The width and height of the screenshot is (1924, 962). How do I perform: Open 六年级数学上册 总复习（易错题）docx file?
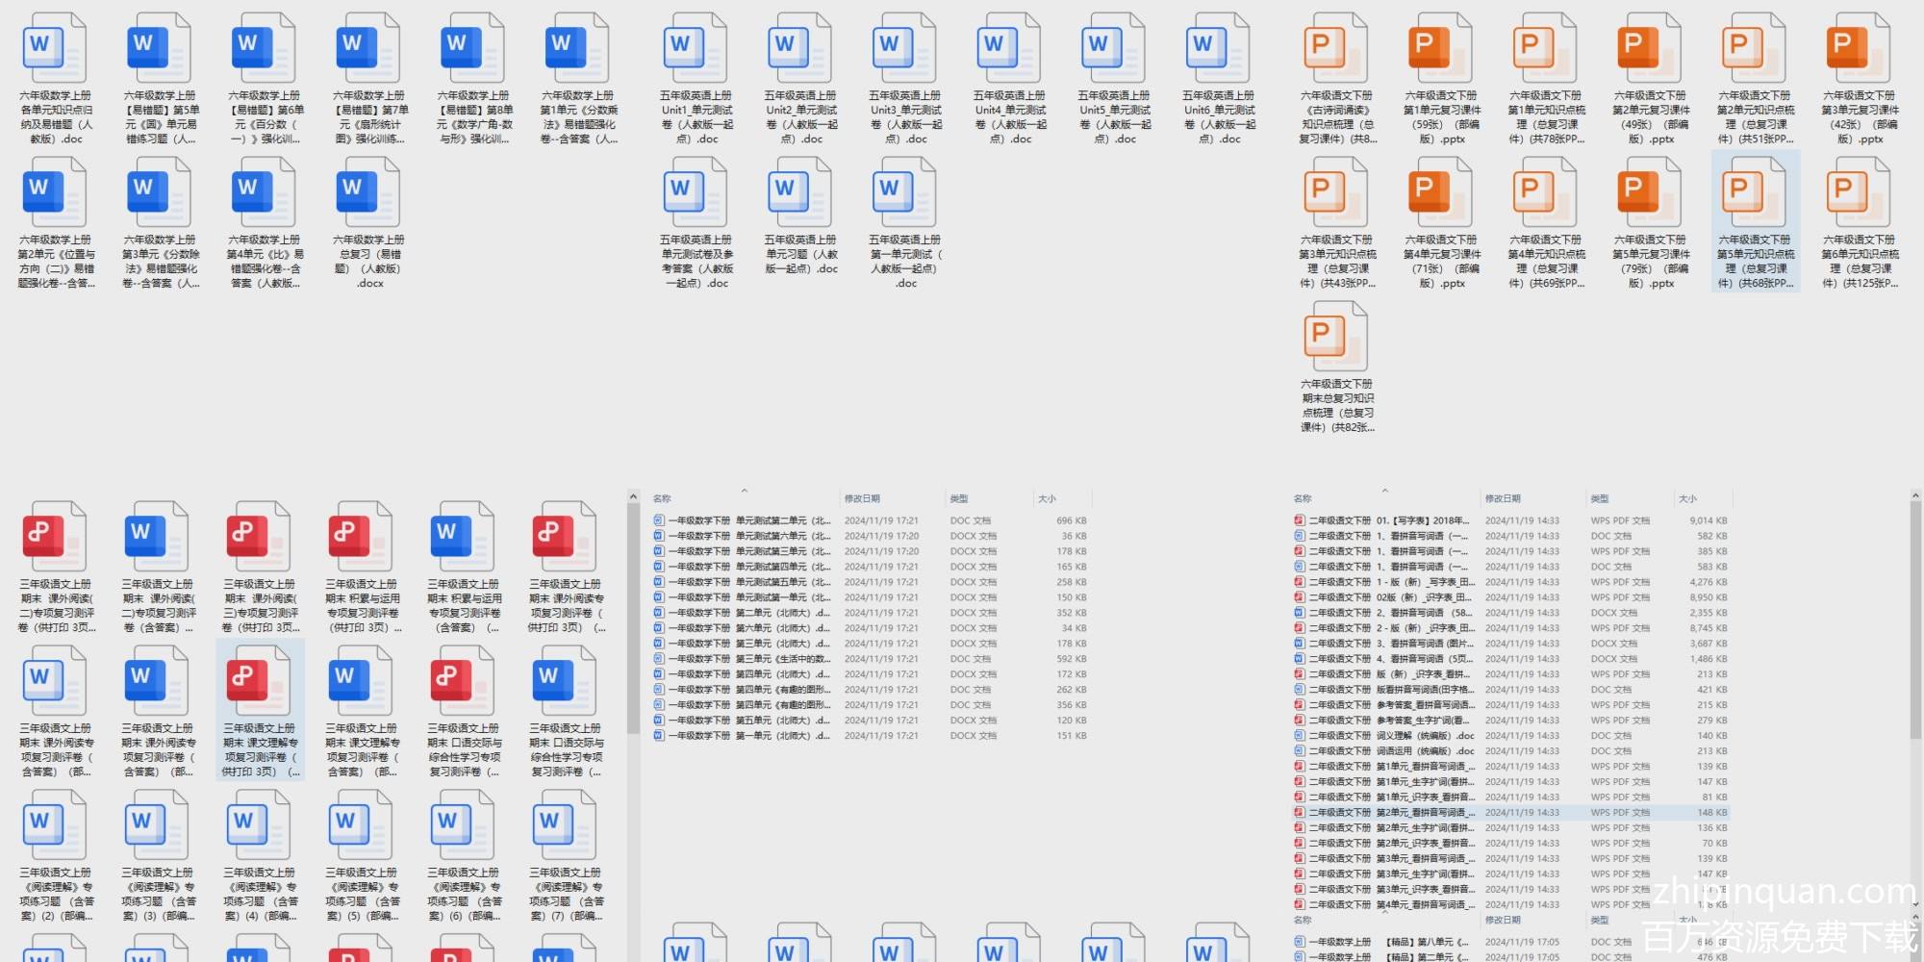pos(367,193)
